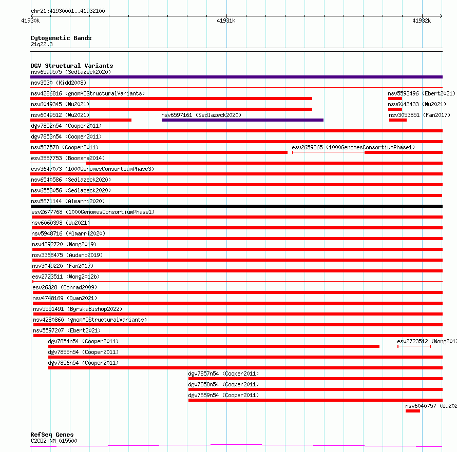Open nsv6049345 (Wu2021) variant label
This screenshot has width=457, height=452.
coord(60,104)
